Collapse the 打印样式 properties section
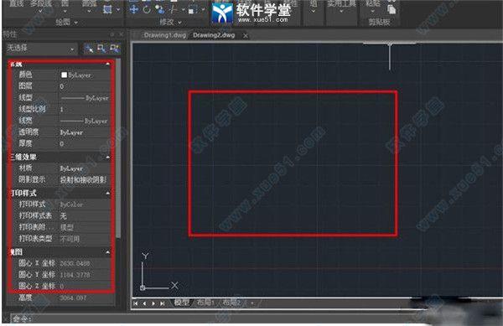 pos(107,194)
